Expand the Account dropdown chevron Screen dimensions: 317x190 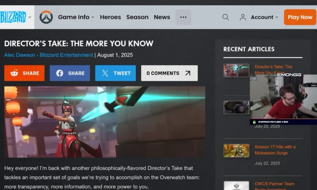[277, 17]
